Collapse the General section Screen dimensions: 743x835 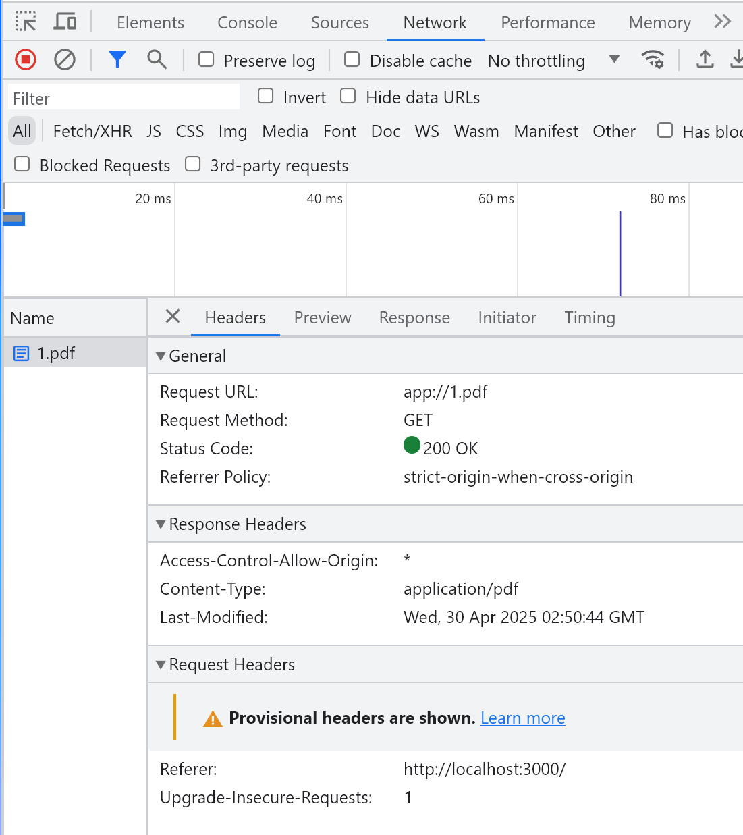click(161, 356)
